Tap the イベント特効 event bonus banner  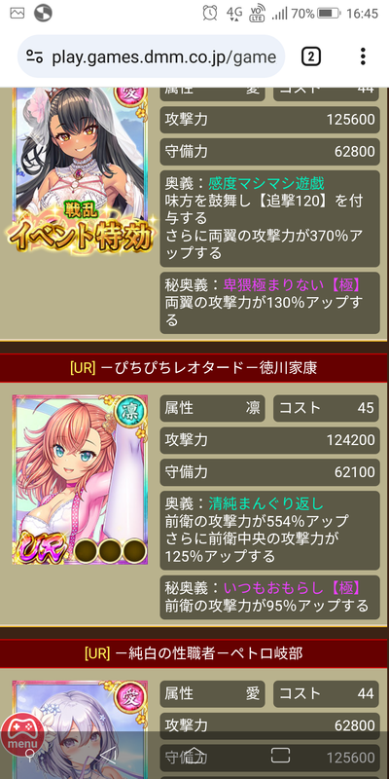[80, 231]
